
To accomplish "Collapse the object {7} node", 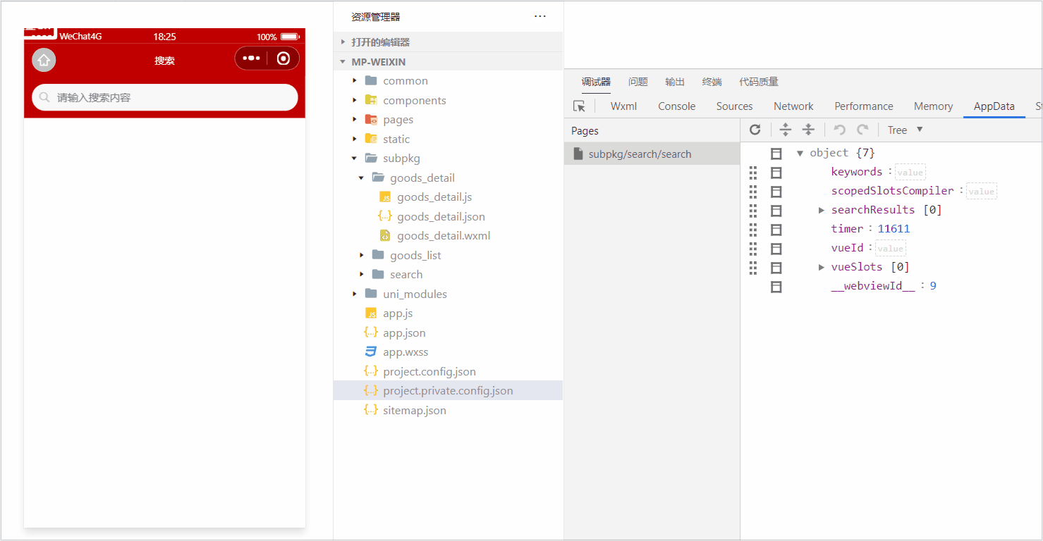I will (x=800, y=154).
